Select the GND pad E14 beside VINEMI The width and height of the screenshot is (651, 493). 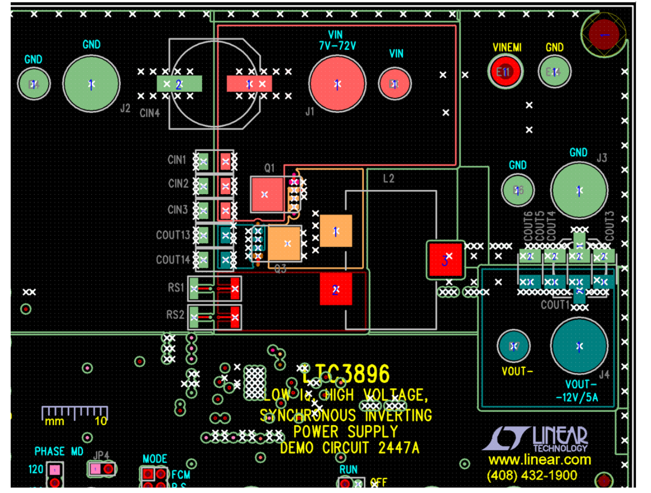[555, 72]
